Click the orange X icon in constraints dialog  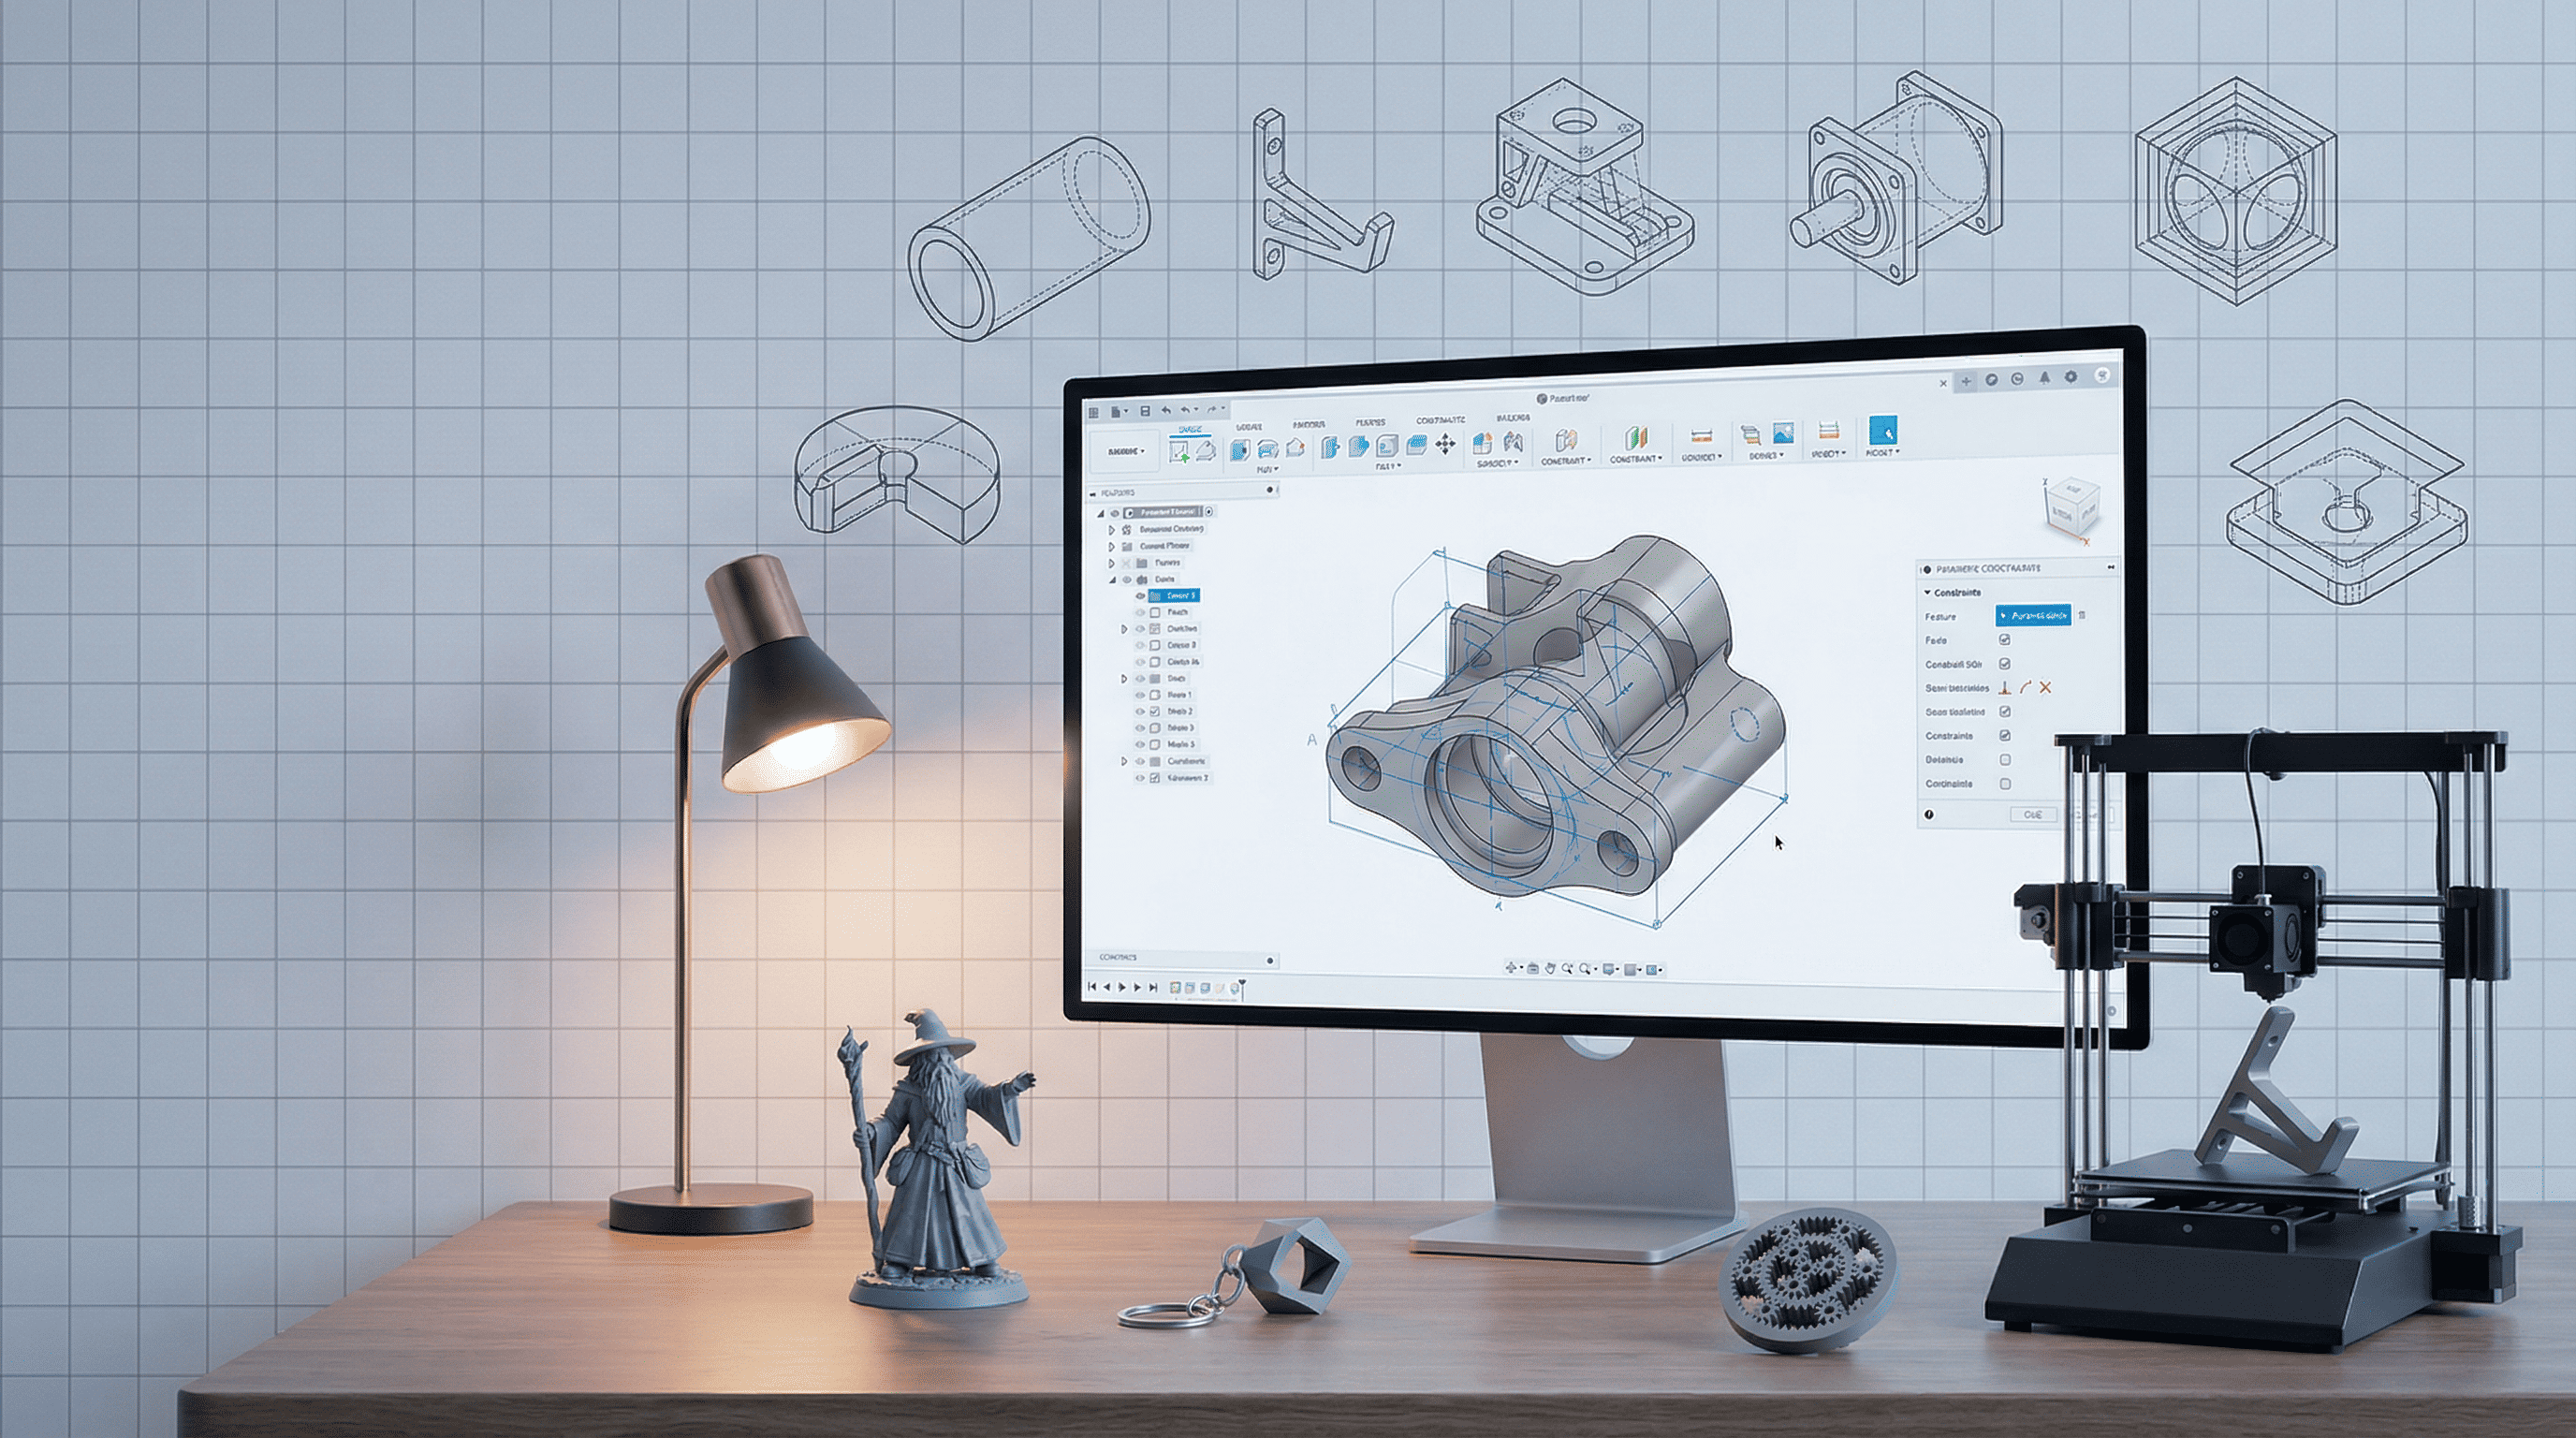2045,688
